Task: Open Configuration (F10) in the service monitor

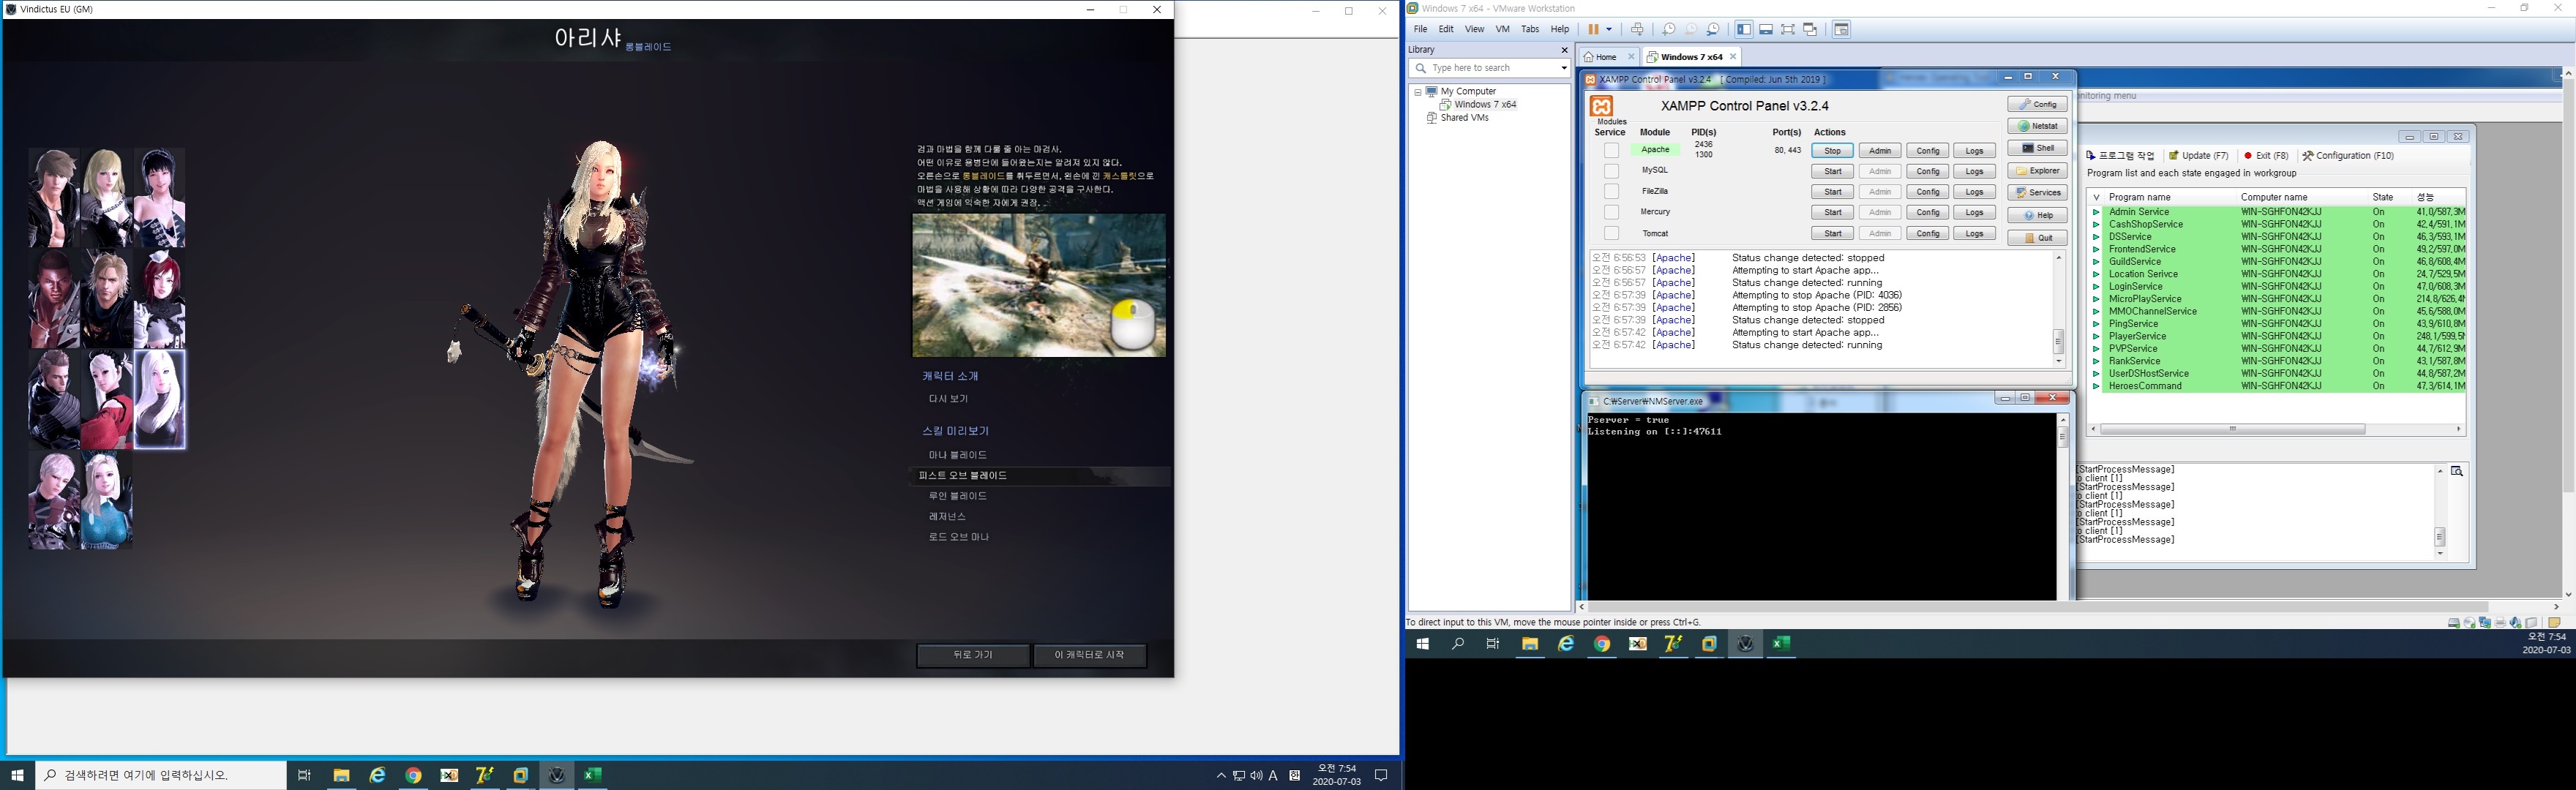Action: 2348,156
